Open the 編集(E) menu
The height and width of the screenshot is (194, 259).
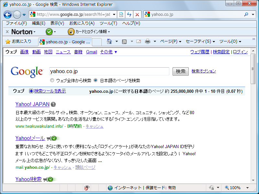click(x=39, y=23)
